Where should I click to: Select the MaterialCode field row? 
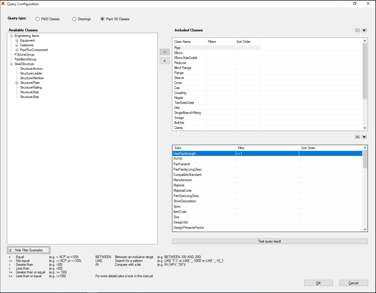tap(267, 191)
